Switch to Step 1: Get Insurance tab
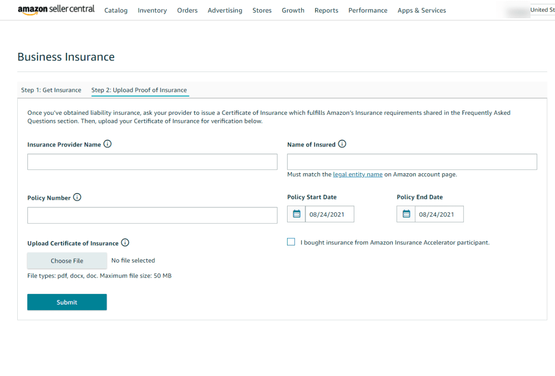 [51, 90]
